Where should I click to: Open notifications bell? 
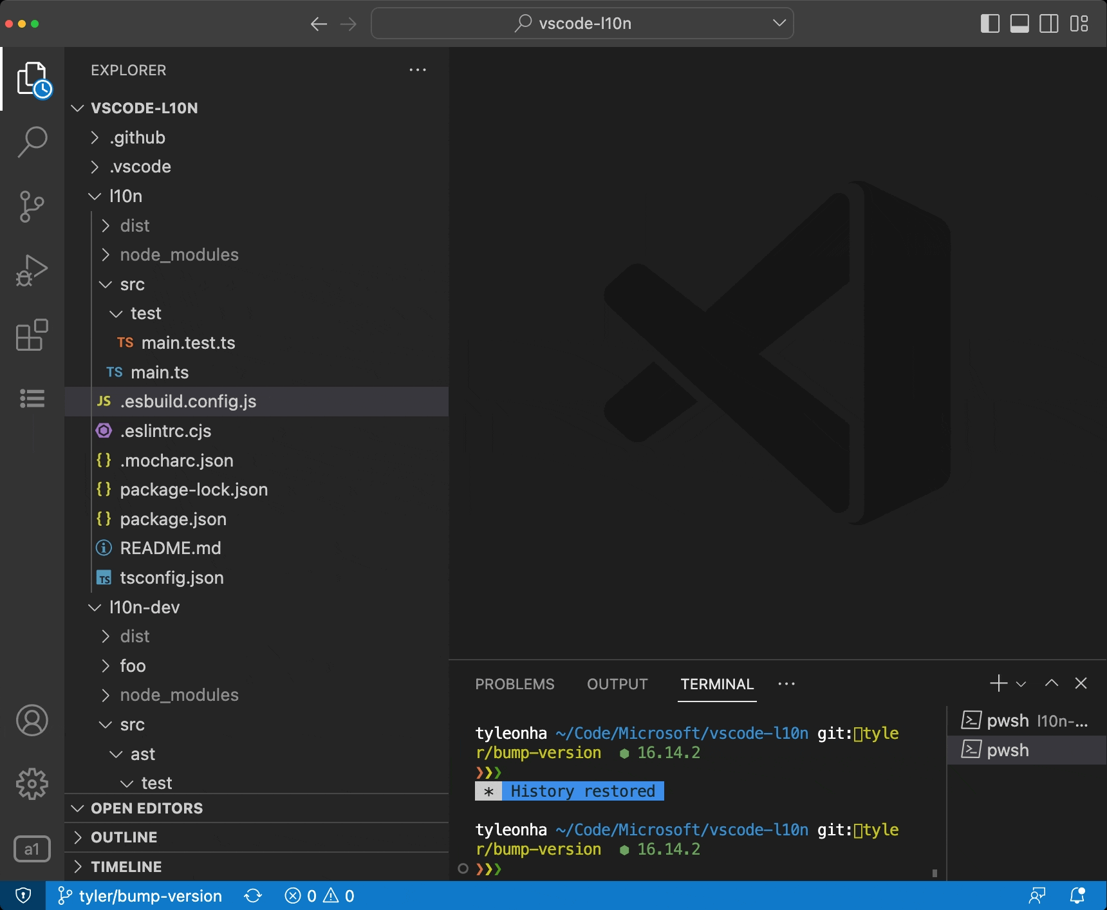coord(1077,896)
